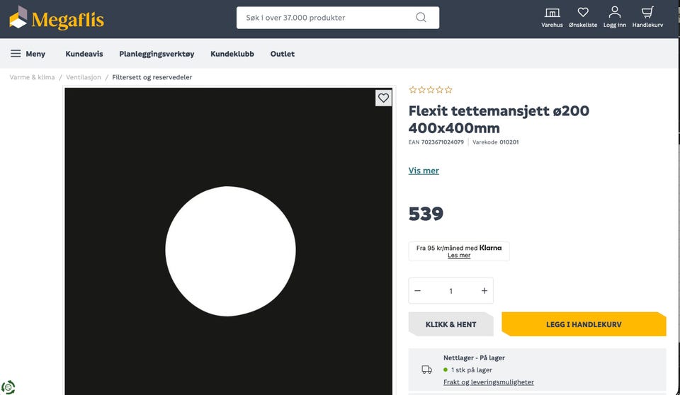Open the Meny hamburger menu

coord(28,54)
